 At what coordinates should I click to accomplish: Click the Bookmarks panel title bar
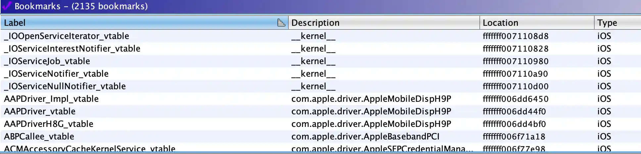[x=331, y=6]
